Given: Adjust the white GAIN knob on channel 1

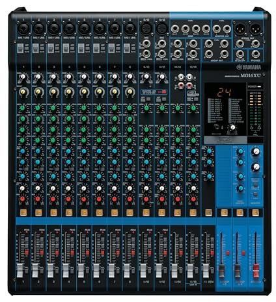Looking at the screenshot, I should click(x=23, y=77).
